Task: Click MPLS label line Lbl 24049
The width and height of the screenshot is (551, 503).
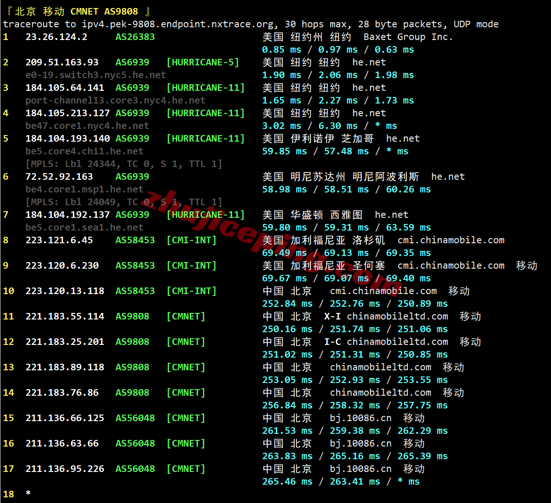Action: [124, 202]
